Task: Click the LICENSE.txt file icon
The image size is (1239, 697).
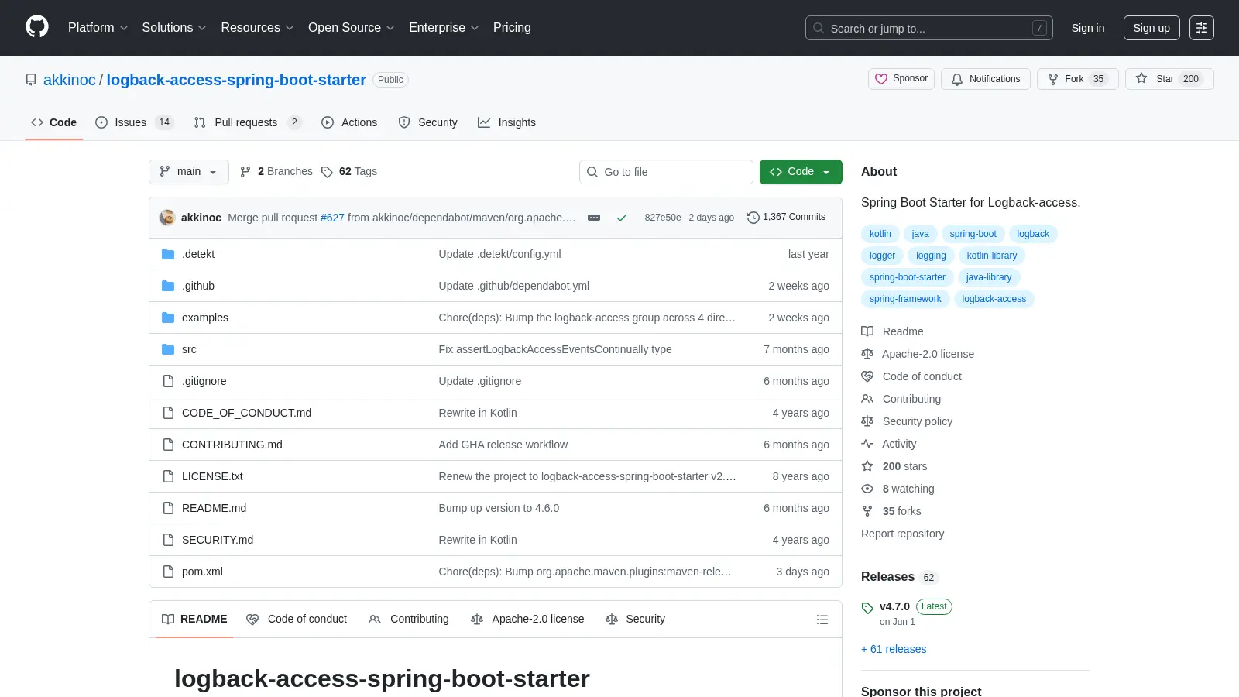Action: 168,476
